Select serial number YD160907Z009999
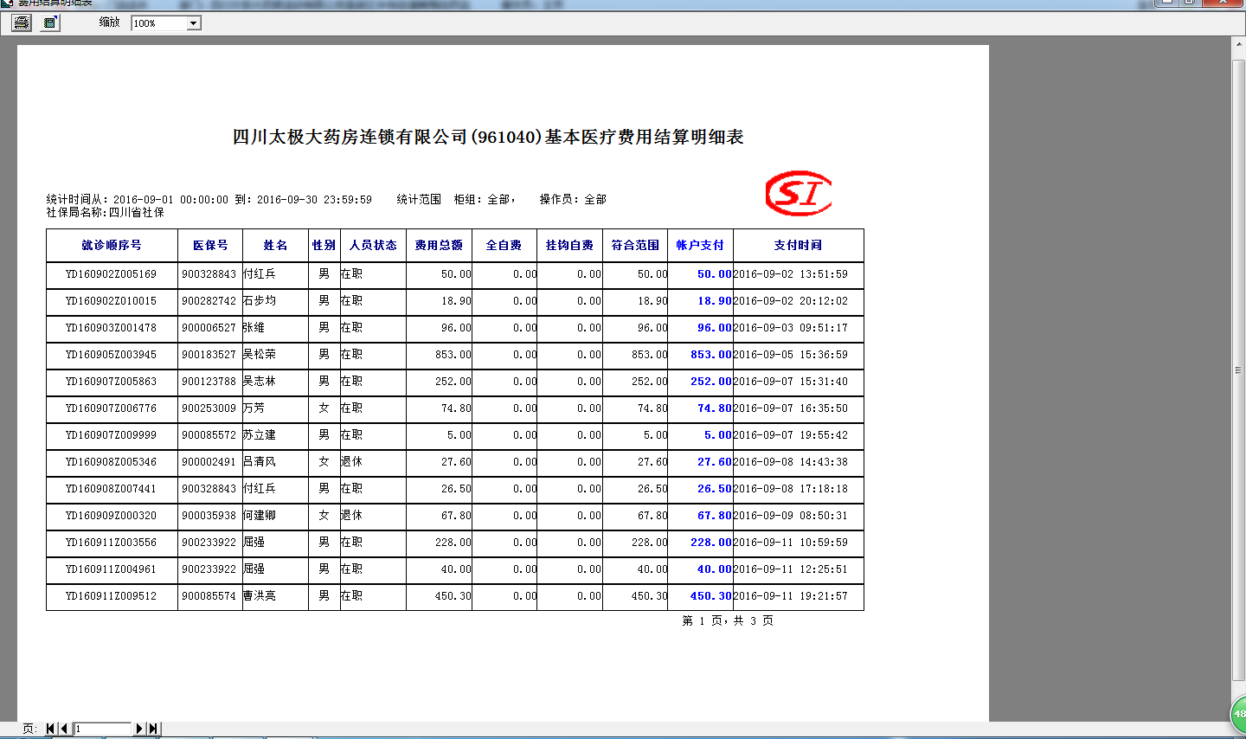Screen dimensions: 1246x739 112,435
